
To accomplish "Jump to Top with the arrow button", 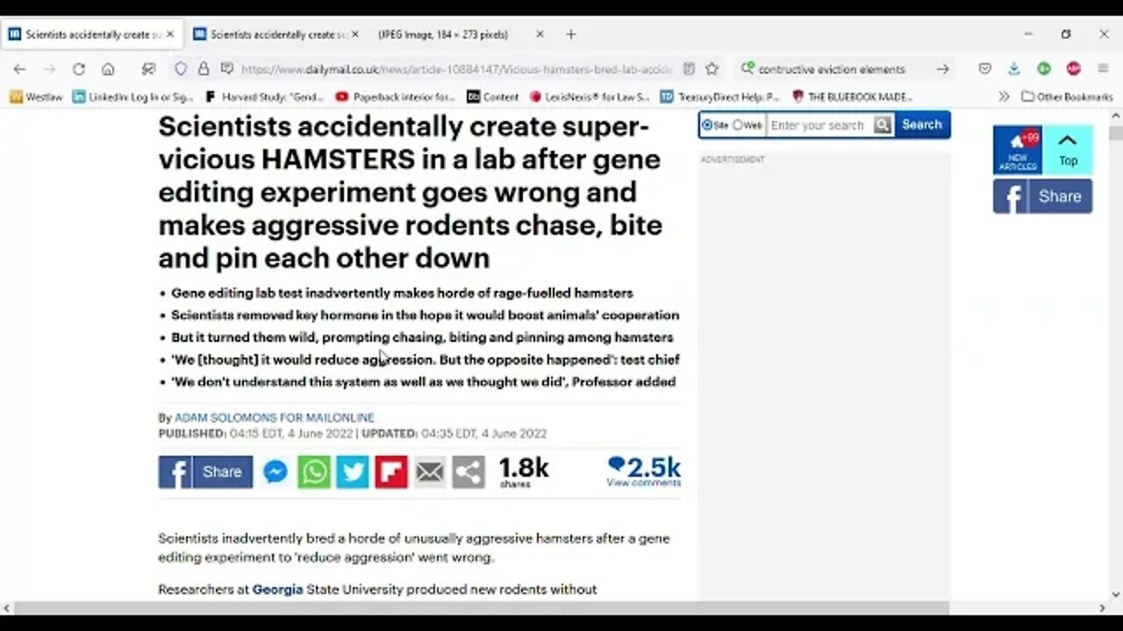I will pyautogui.click(x=1068, y=150).
